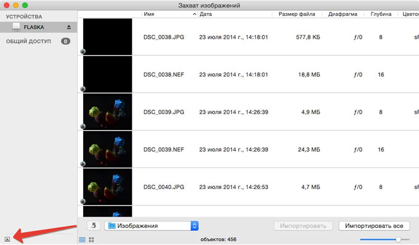Eject the FLASKA device
The image size is (419, 245).
68,27
